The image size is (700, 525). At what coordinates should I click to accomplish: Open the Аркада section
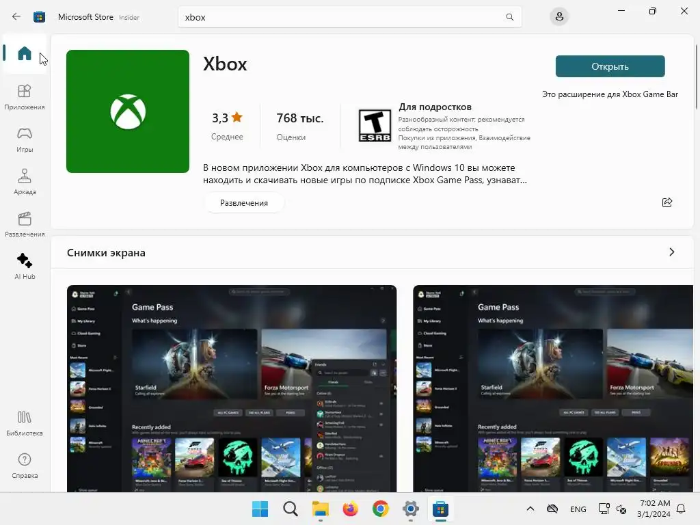point(25,182)
